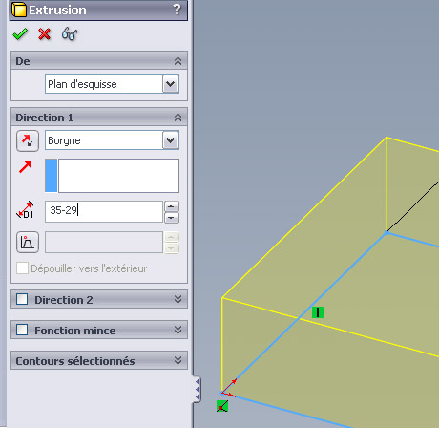
Task: Open the Borgne end condition dropdown
Action: tap(171, 140)
